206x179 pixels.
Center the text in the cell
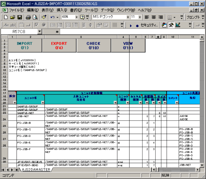click(154, 17)
